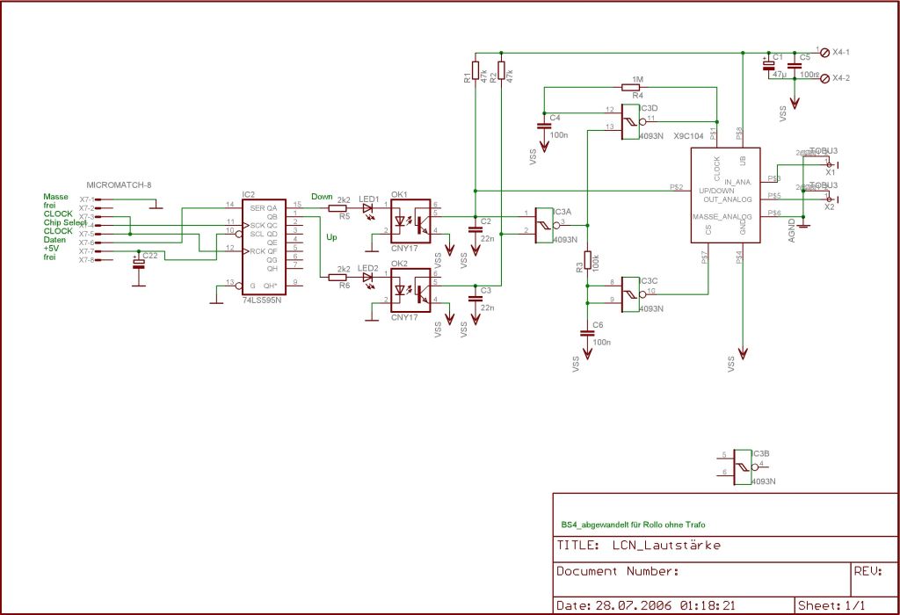Viewport: 900px width, 615px height.
Task: Select the R3 100k resistor
Action: [x=587, y=261]
